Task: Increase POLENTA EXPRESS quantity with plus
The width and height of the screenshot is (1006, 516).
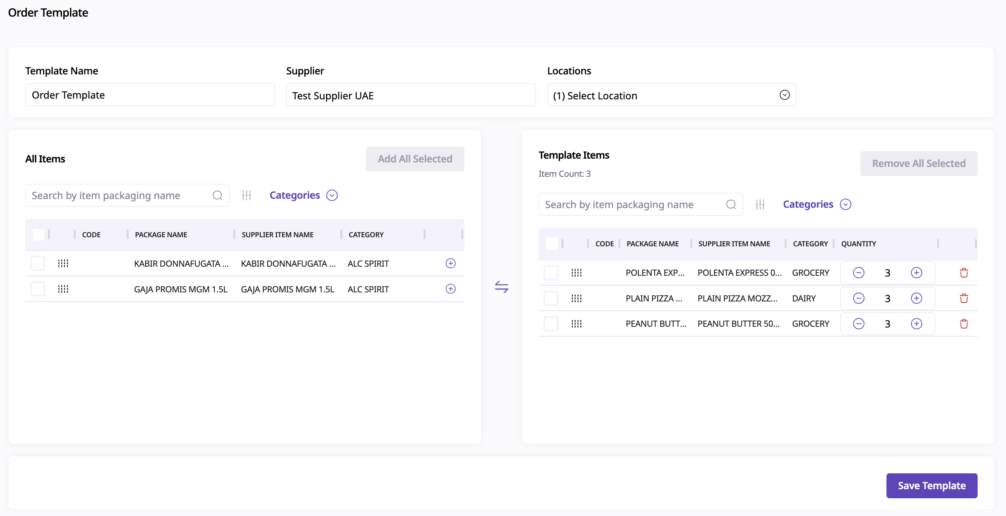Action: click(916, 273)
